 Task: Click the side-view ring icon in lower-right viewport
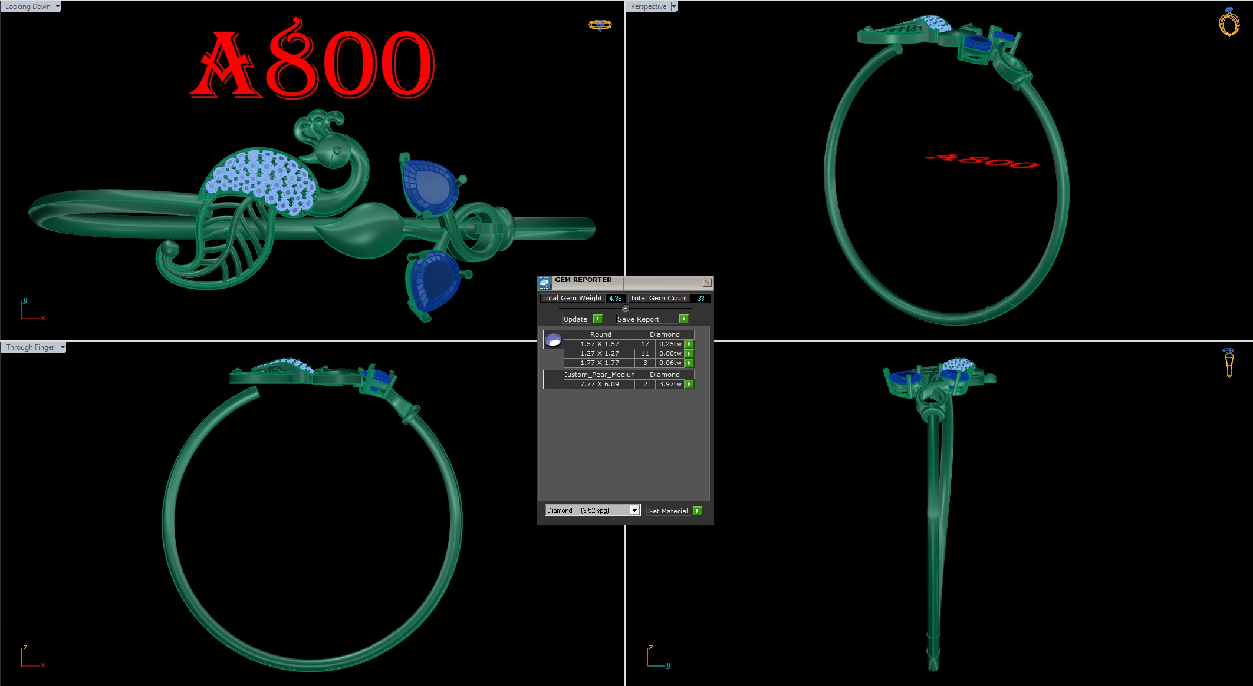pos(1229,362)
